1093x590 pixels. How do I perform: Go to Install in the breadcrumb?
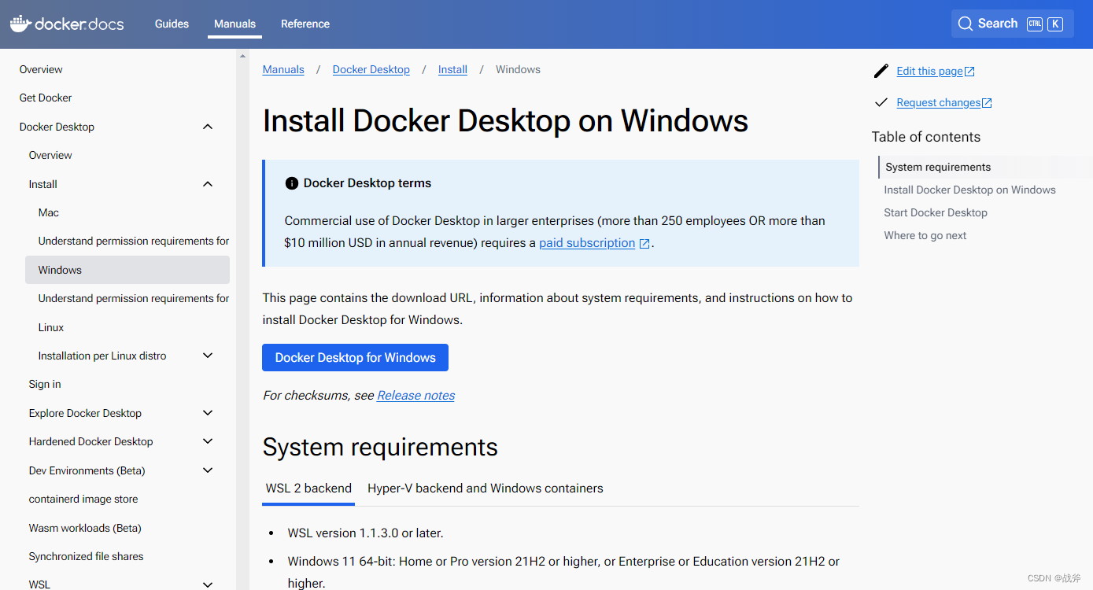[452, 69]
